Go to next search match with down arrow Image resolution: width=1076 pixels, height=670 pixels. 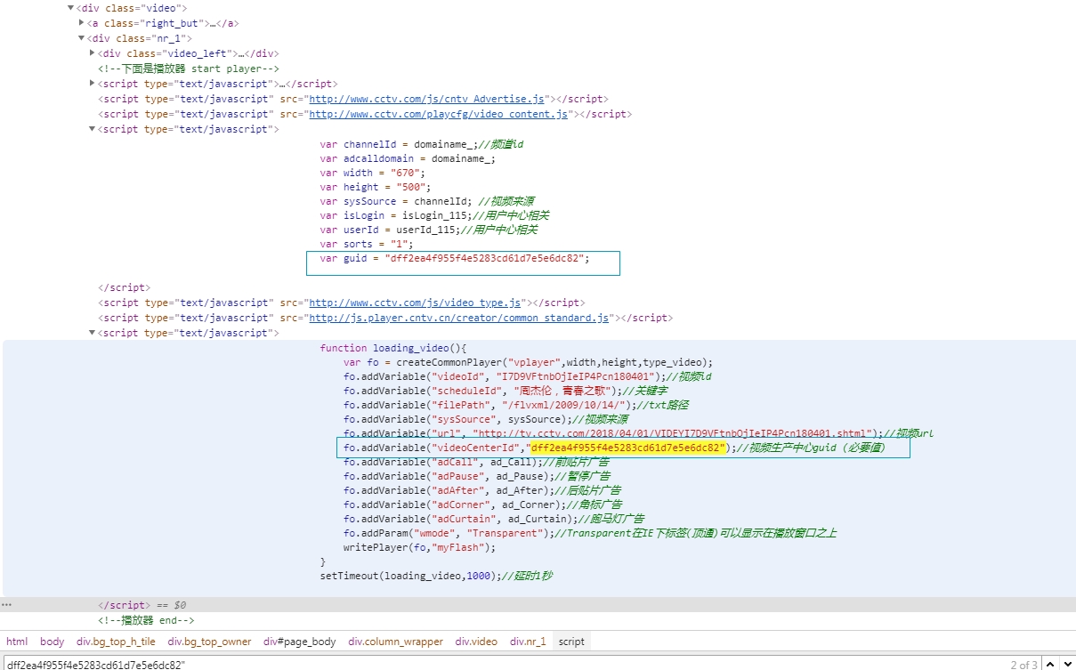point(1066,664)
